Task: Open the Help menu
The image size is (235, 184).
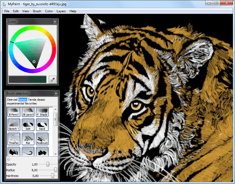Action: click(73, 11)
